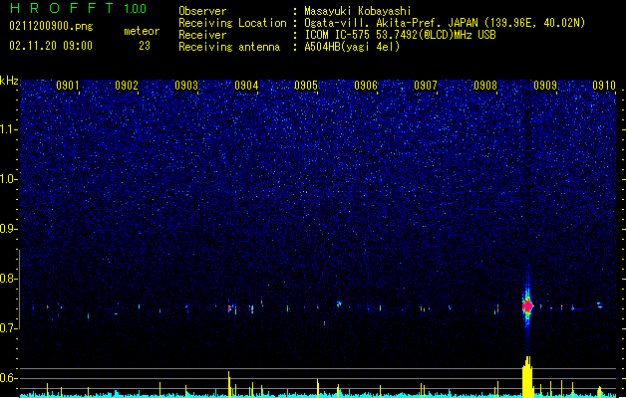This screenshot has width=627, height=398.
Task: Click the 'Receiving antenna' field label
Action: point(229,47)
